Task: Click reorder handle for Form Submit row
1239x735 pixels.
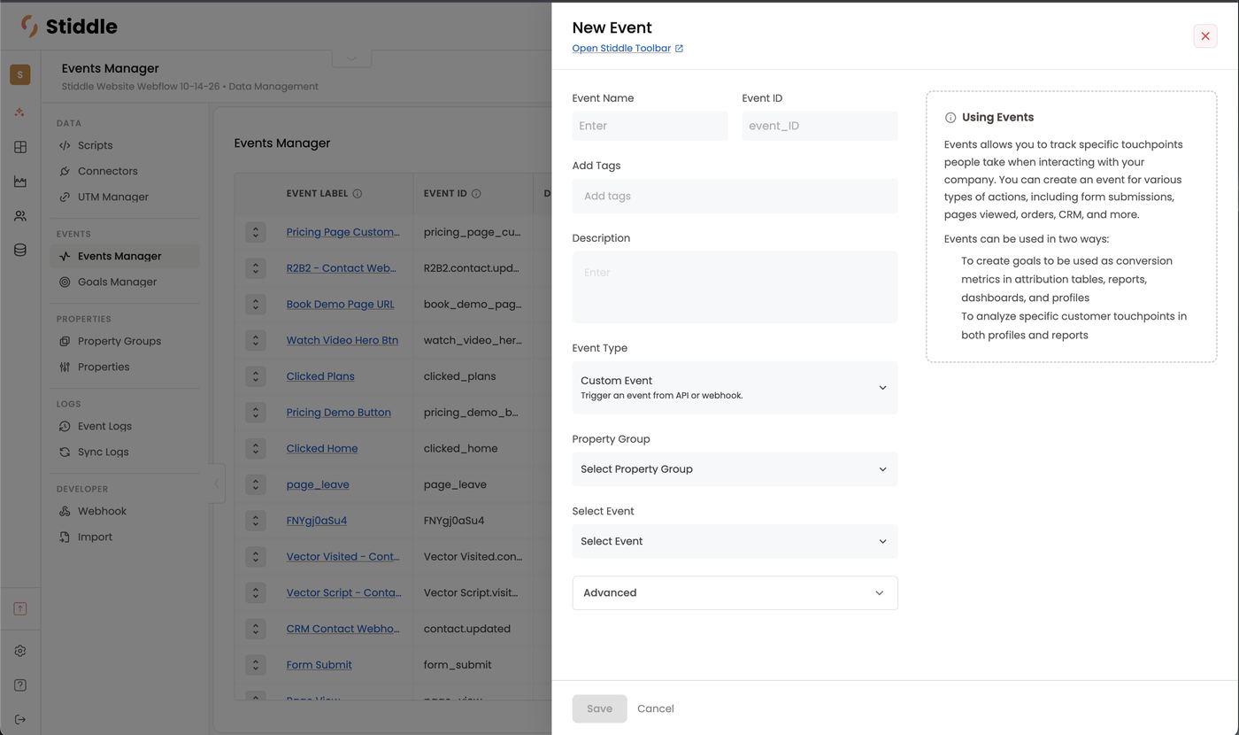Action: [256, 665]
